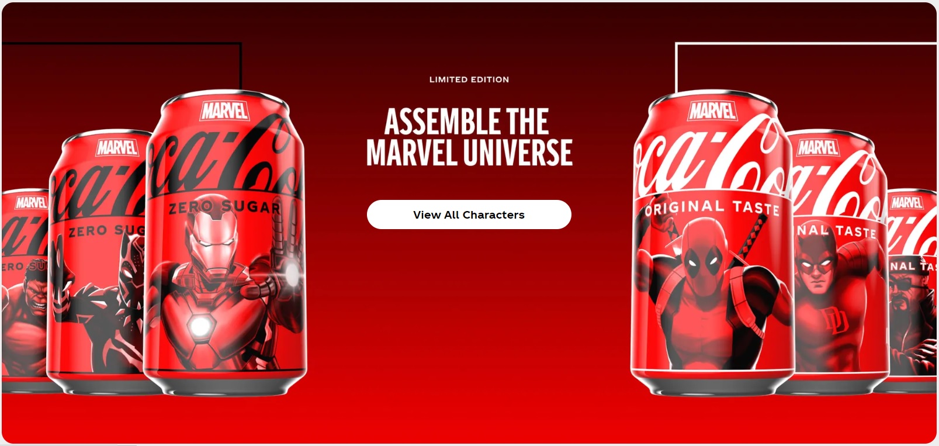Click Iron Man's glowing chest arc reactor
The width and height of the screenshot is (939, 446).
200,326
